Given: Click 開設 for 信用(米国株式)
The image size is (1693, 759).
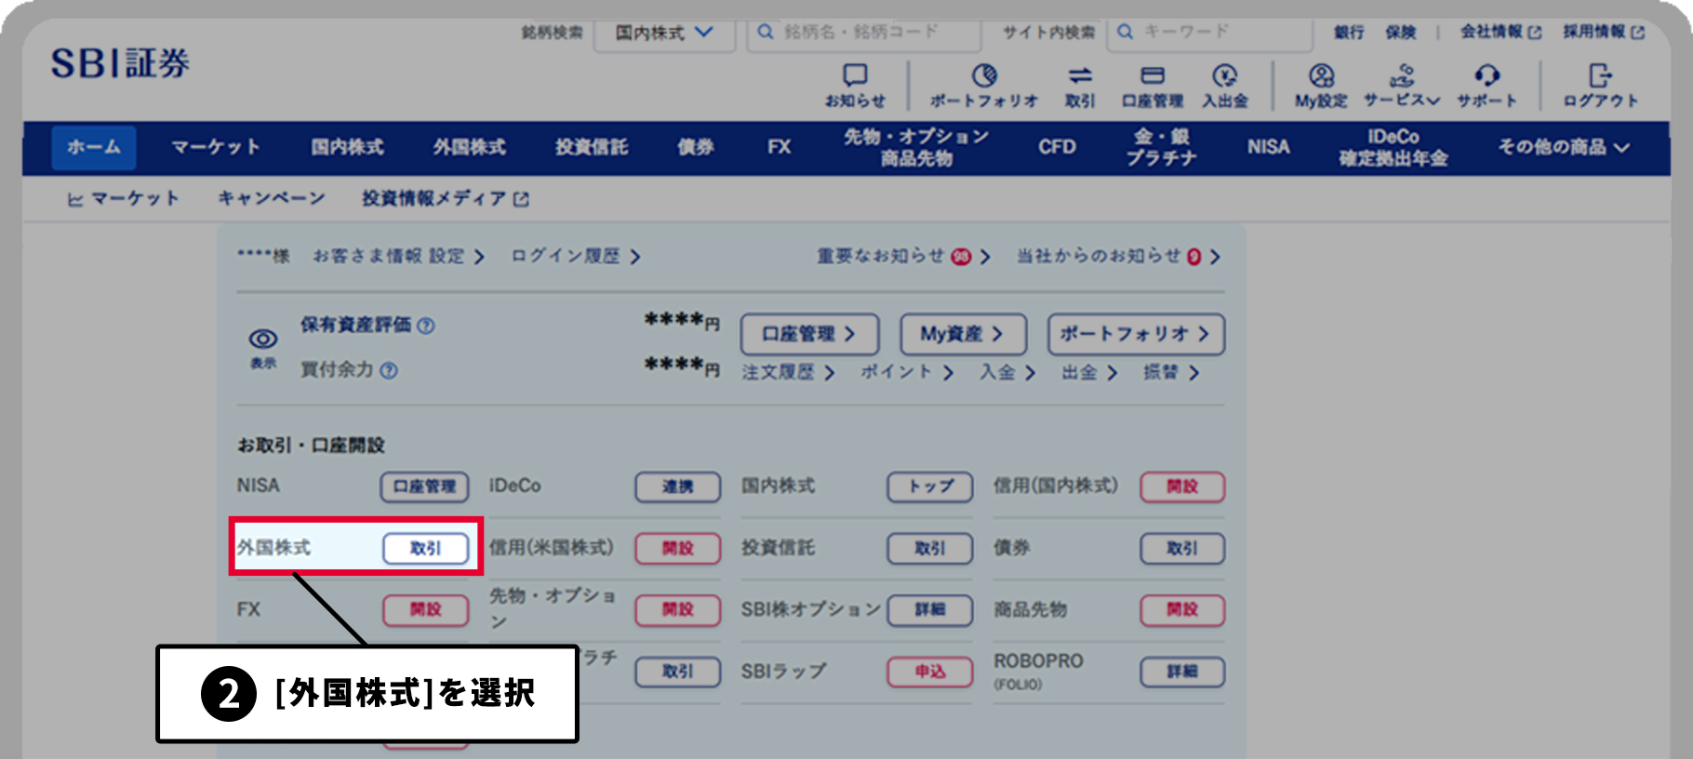Looking at the screenshot, I should coord(678,549).
